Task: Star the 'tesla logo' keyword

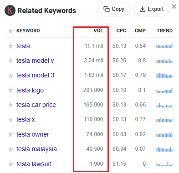Action: [x=10, y=90]
